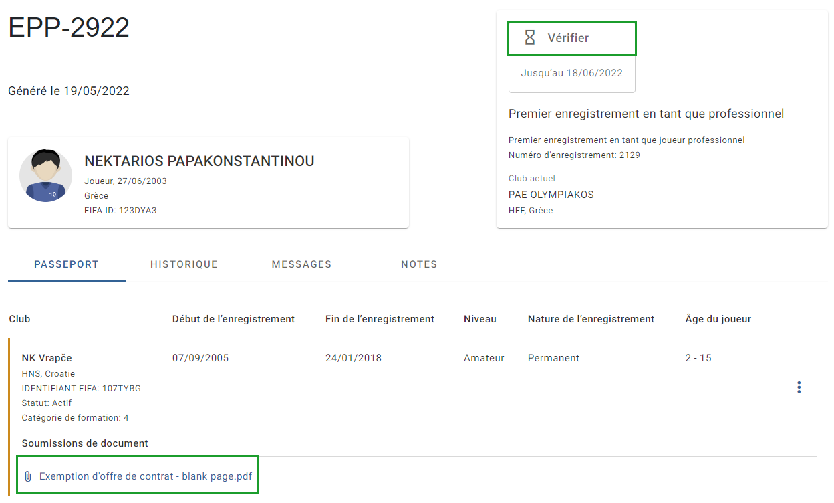Click the Début de l'enregistrement column header
The image size is (834, 503).
[233, 319]
